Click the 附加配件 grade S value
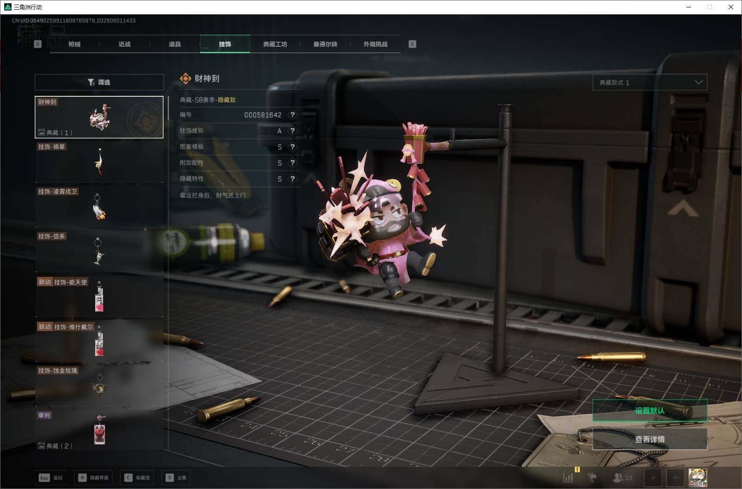The image size is (742, 489). pos(279,163)
